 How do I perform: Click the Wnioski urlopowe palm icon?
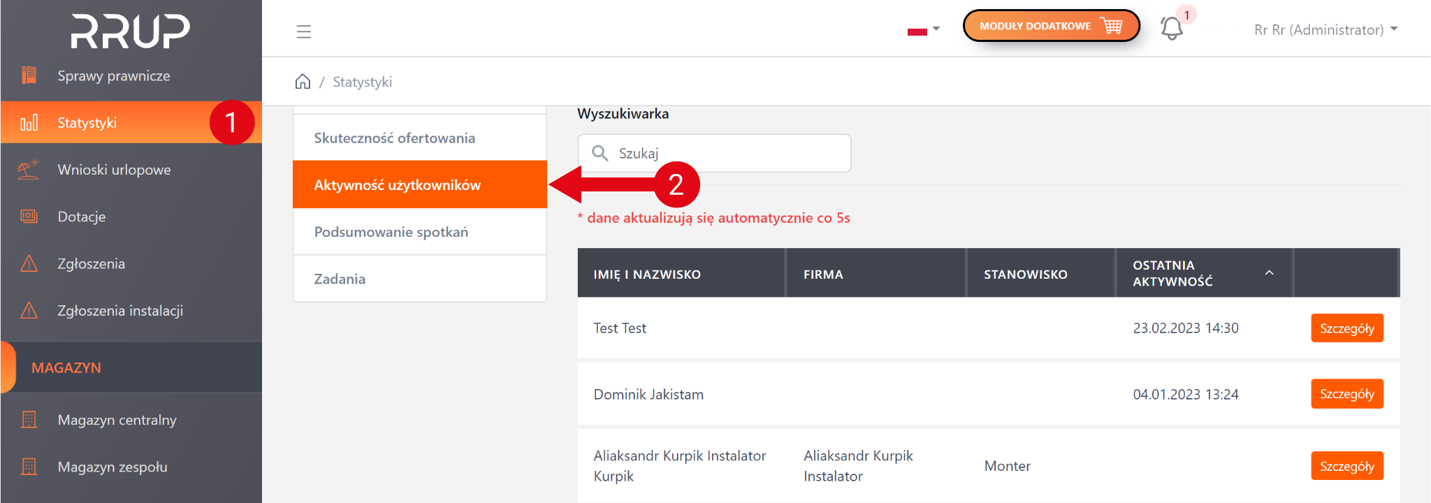(x=29, y=170)
